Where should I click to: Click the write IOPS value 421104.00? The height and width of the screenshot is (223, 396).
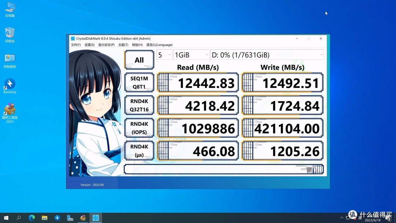click(282, 128)
